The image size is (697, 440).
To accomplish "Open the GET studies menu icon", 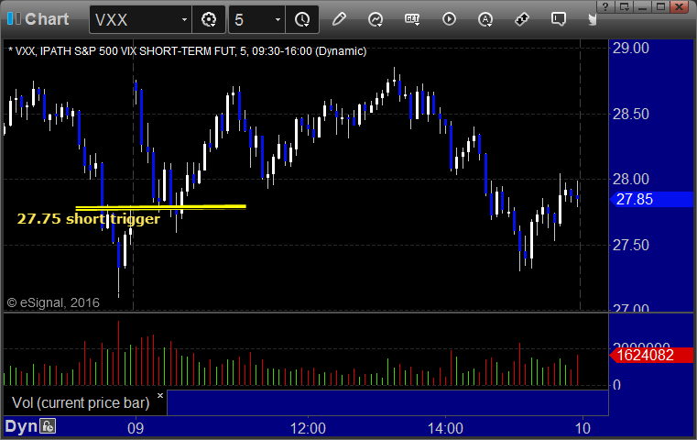I will tap(412, 19).
